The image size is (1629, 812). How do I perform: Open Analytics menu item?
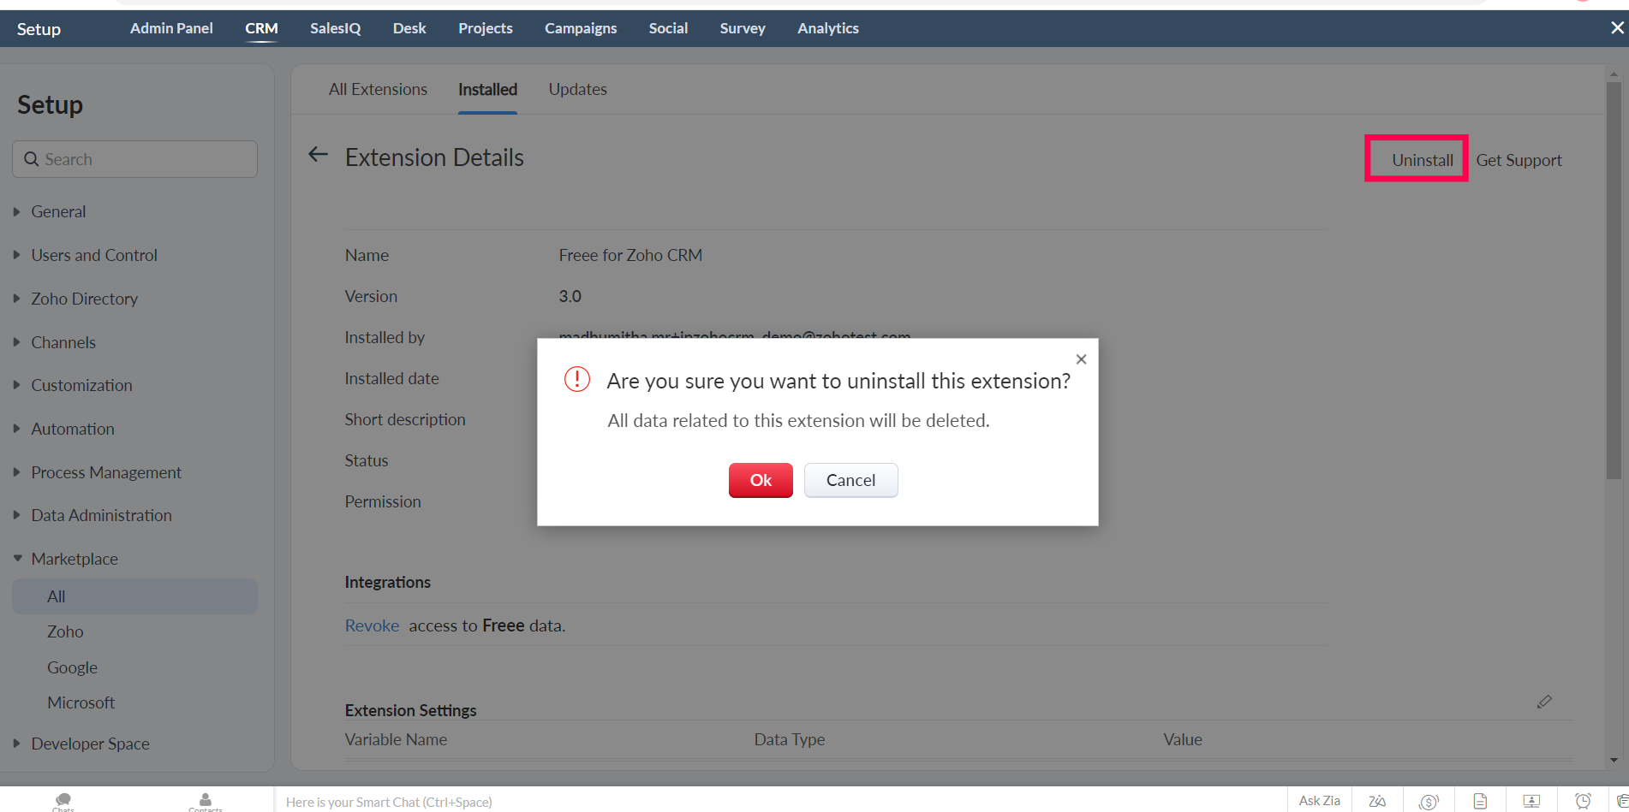[827, 28]
